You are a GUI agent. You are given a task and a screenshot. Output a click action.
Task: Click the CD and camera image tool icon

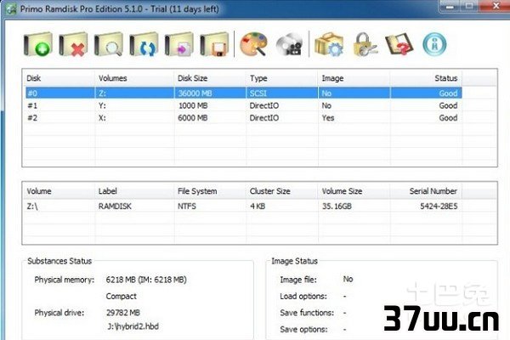tap(289, 44)
